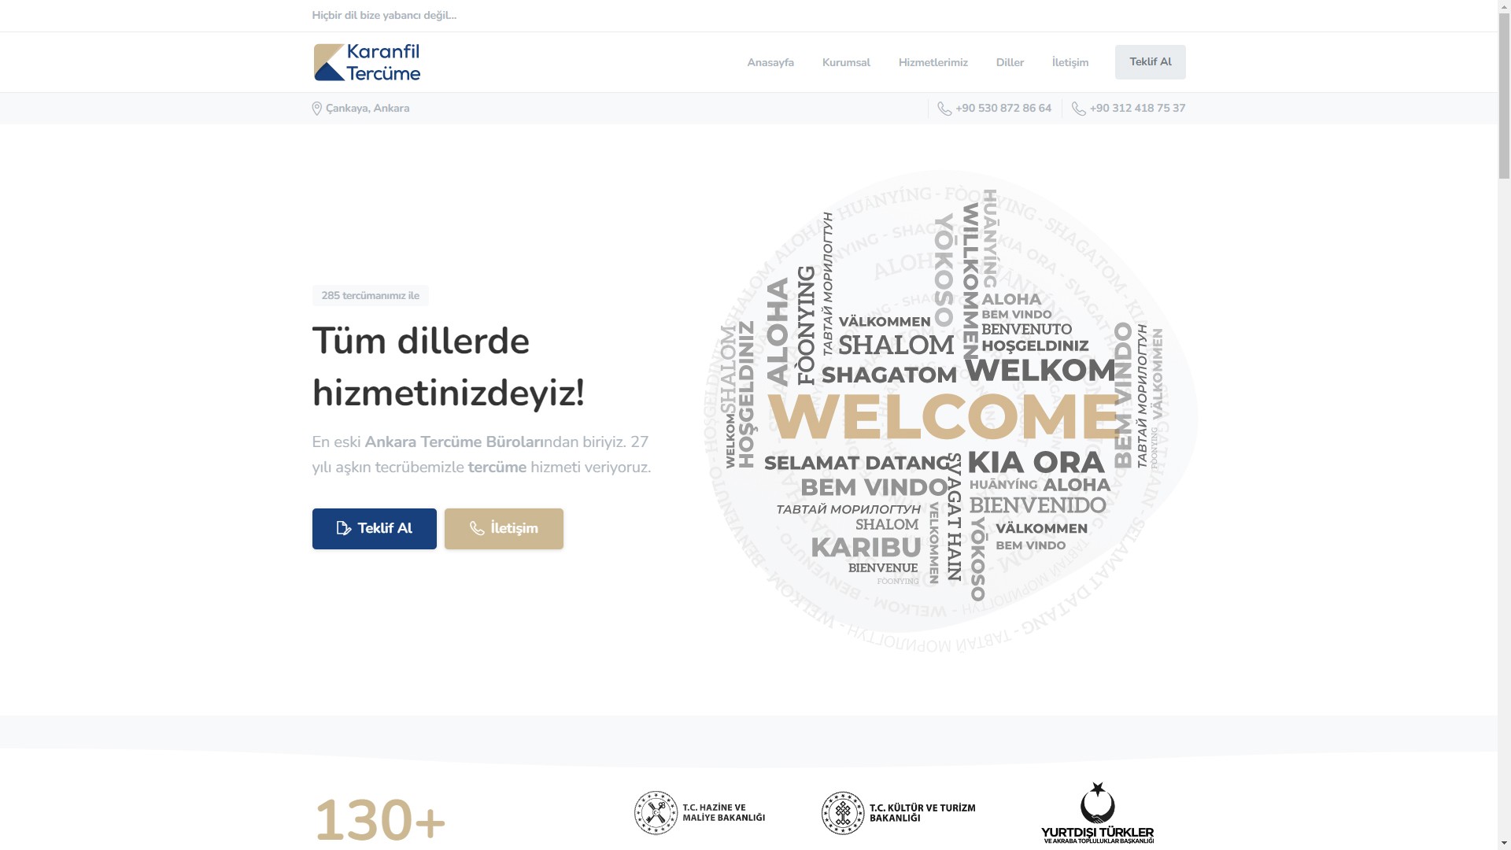
Task: Click the location pin icon near Çankaya
Action: point(316,109)
